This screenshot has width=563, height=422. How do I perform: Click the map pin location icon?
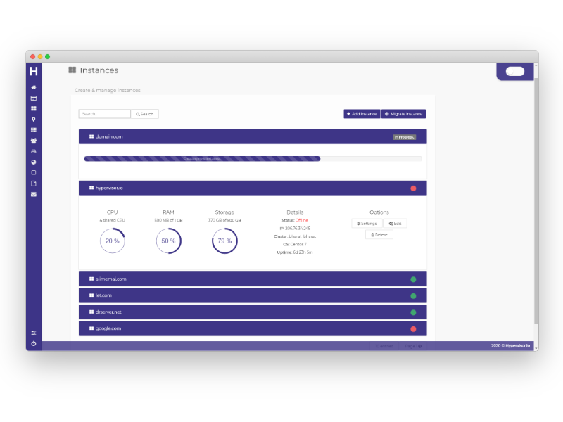(33, 120)
